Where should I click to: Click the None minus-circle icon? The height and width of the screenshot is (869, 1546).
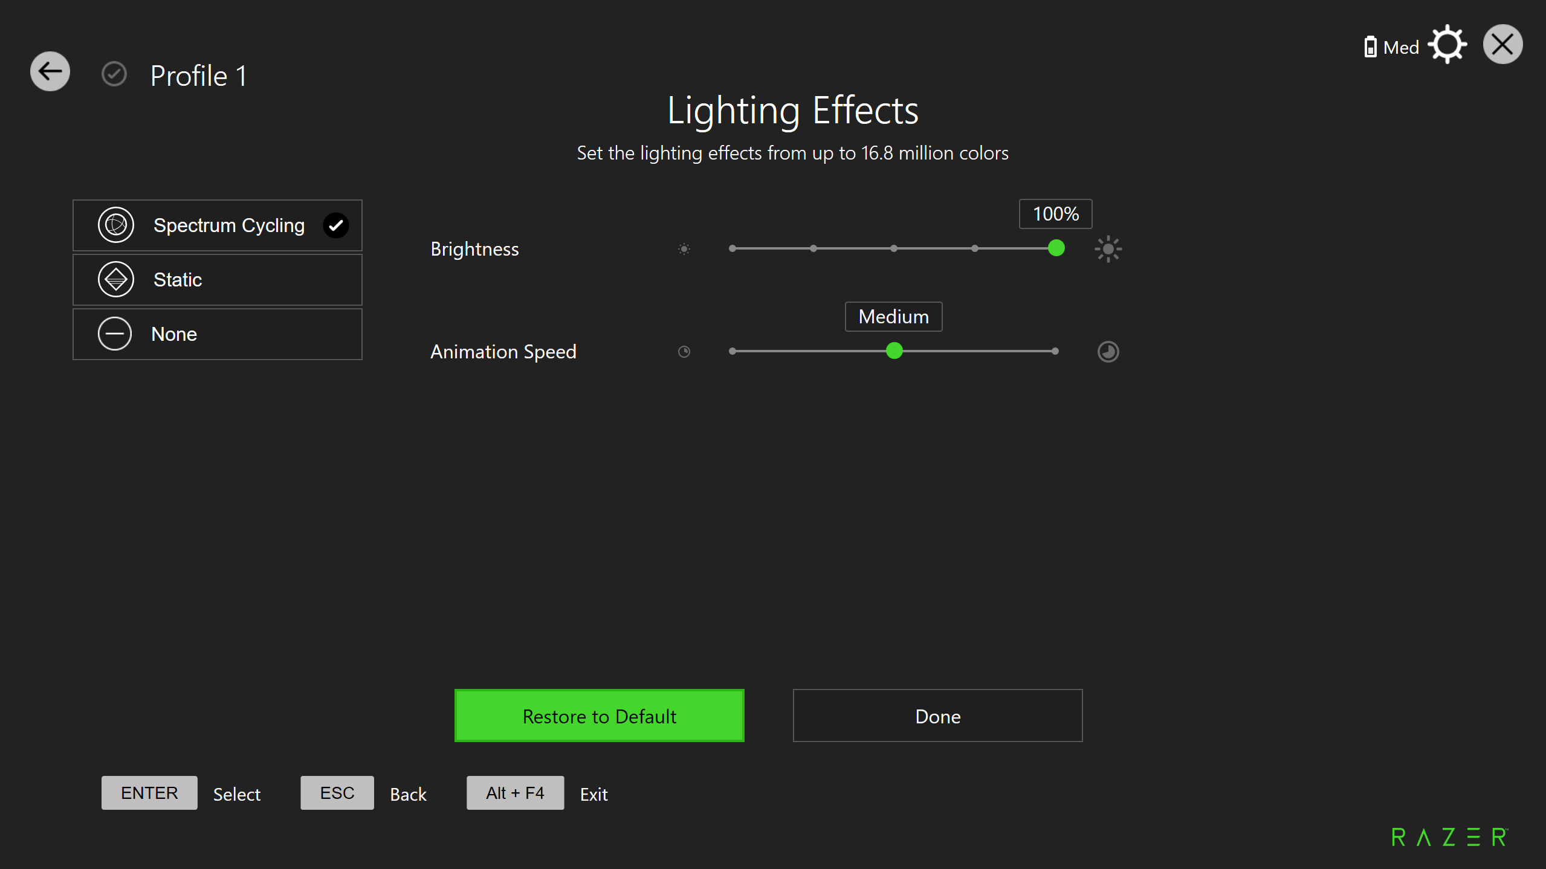[x=115, y=334]
